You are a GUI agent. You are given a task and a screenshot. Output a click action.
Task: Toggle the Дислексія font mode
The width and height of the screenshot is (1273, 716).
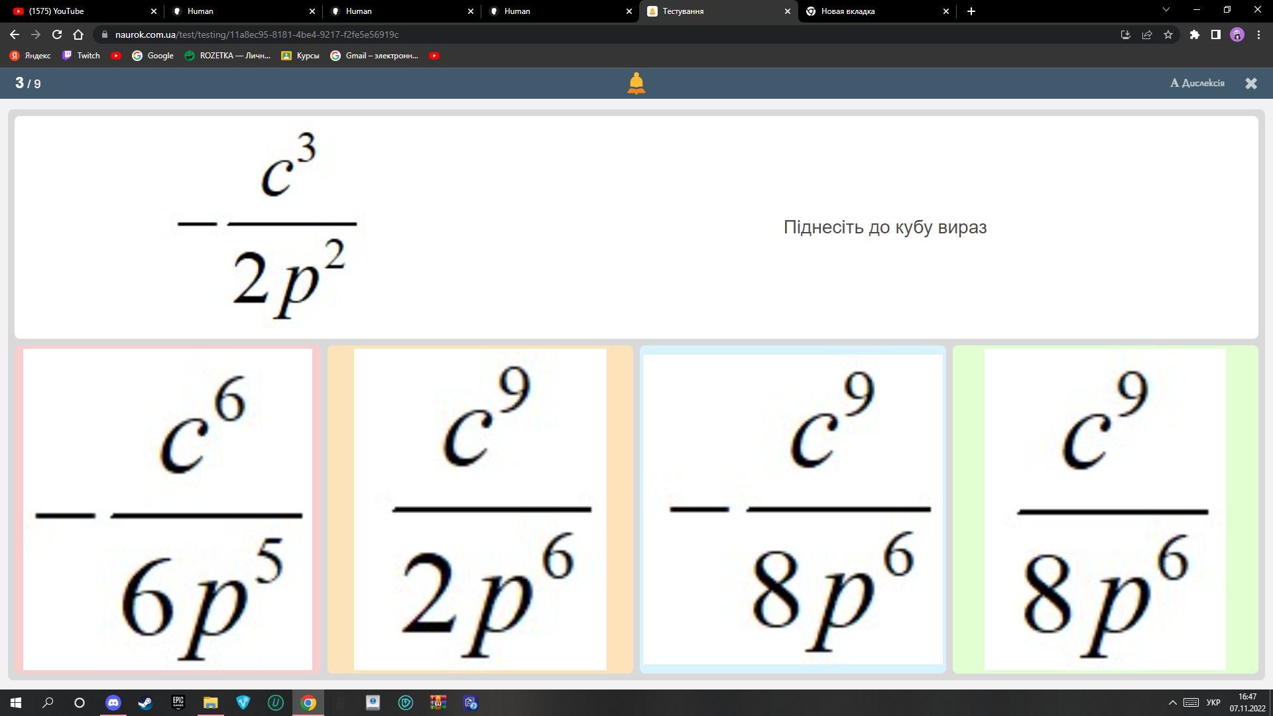point(1197,83)
